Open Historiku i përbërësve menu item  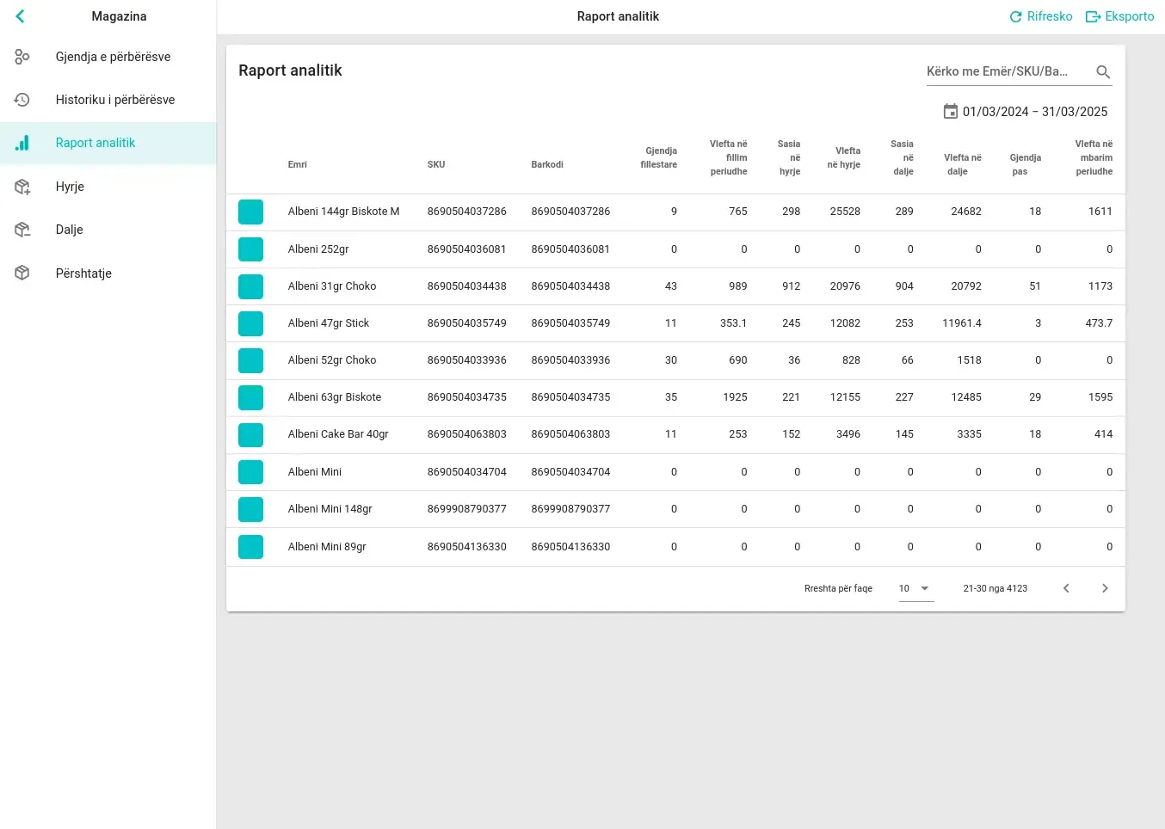click(x=115, y=100)
